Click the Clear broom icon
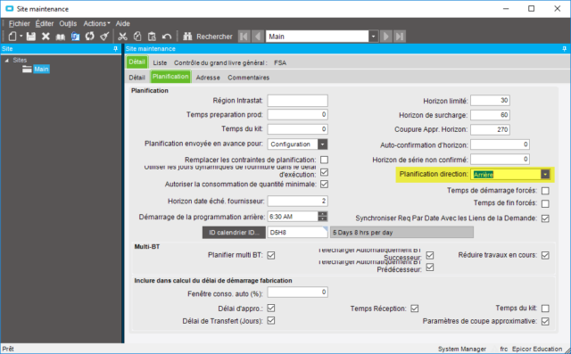 [x=104, y=37]
